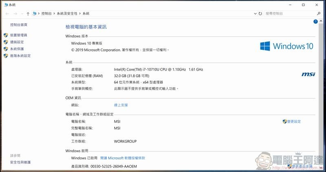Maximize the System window
326x172 pixels.
point(303,5)
